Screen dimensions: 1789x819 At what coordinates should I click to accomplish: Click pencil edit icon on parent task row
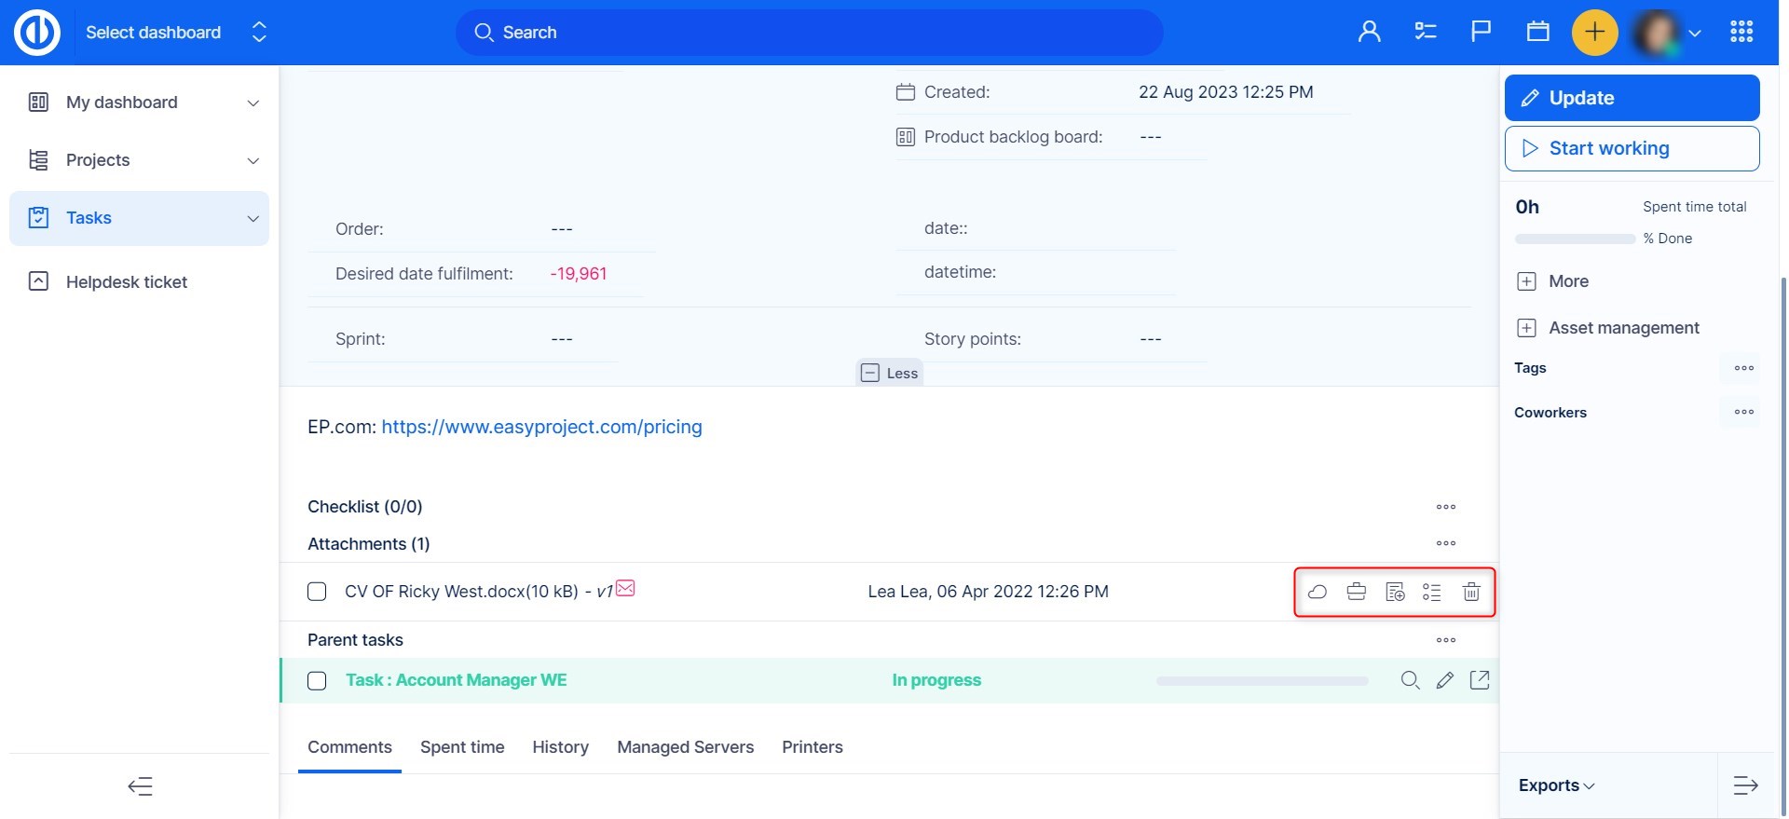1444,680
